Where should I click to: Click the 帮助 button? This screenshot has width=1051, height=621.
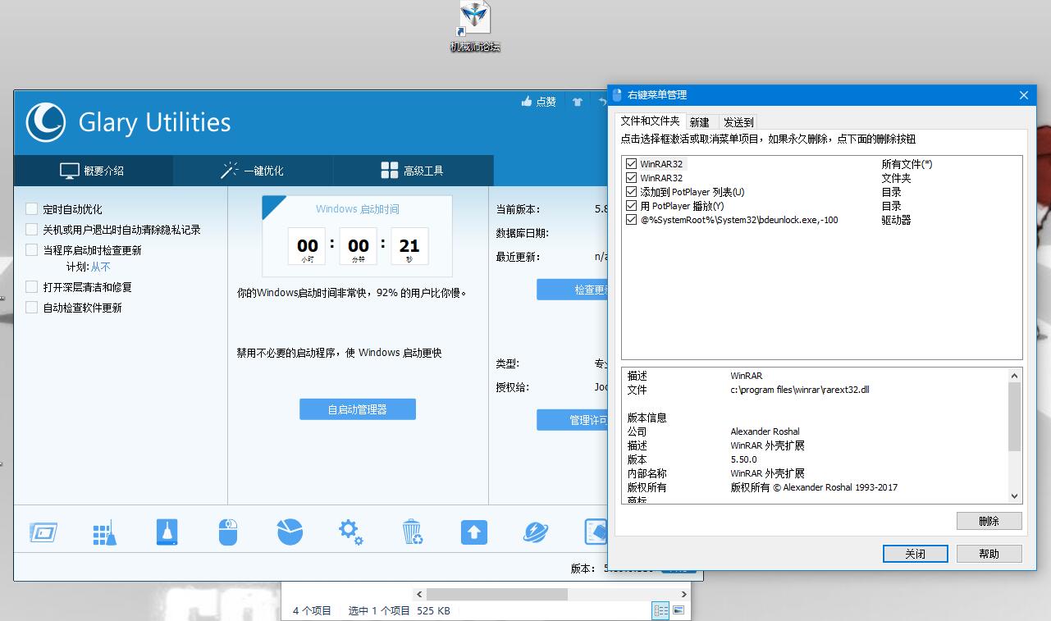click(989, 554)
